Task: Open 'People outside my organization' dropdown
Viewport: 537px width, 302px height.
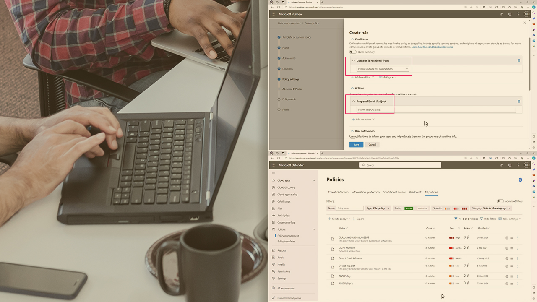Action: [383, 69]
